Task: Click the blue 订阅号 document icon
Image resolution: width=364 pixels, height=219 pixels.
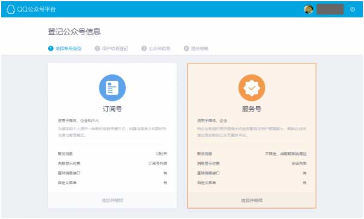Action: click(x=112, y=87)
